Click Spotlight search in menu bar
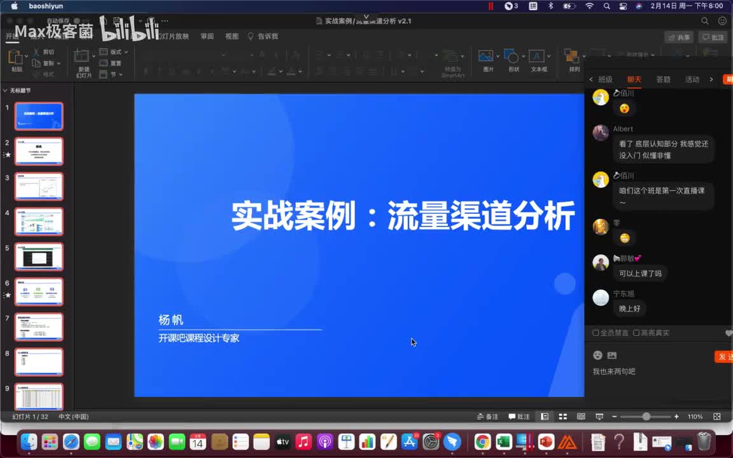The height and width of the screenshot is (458, 733). click(606, 6)
